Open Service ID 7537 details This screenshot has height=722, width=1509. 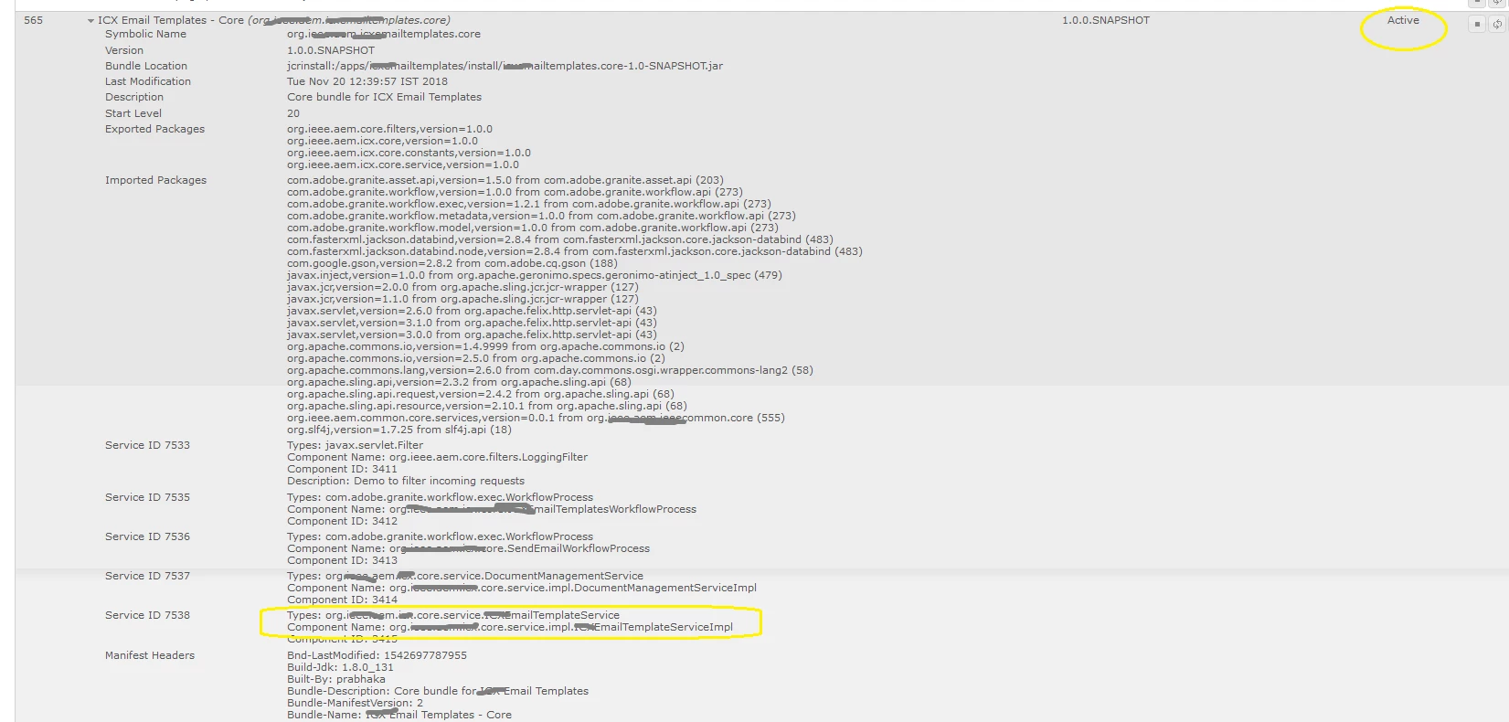pyautogui.click(x=147, y=576)
